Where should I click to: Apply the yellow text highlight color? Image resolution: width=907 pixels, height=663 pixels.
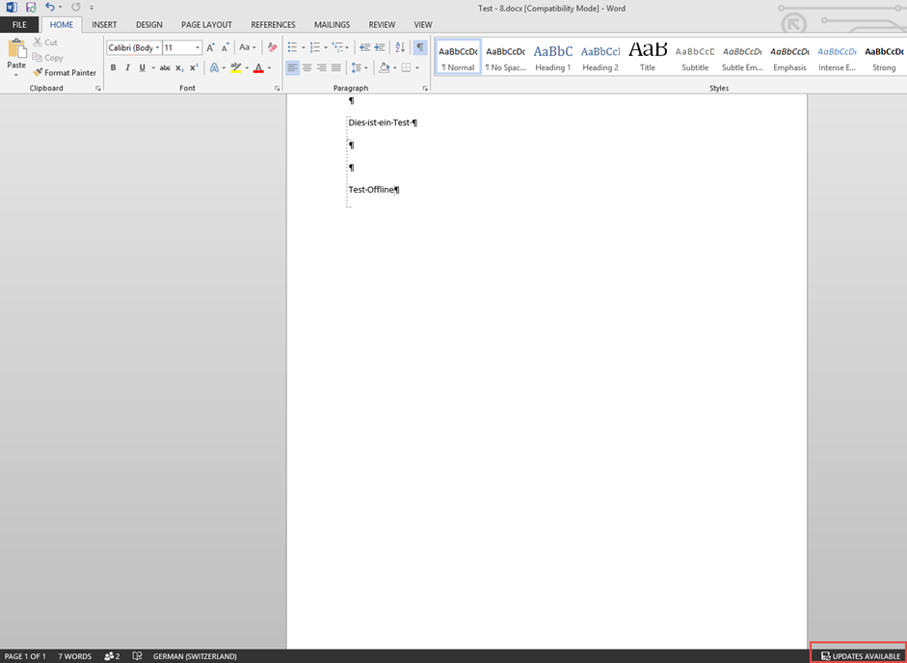click(236, 67)
